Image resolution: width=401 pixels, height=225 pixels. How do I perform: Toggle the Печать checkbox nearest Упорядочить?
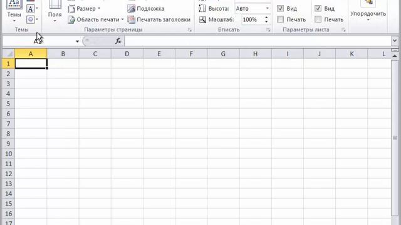(x=318, y=19)
